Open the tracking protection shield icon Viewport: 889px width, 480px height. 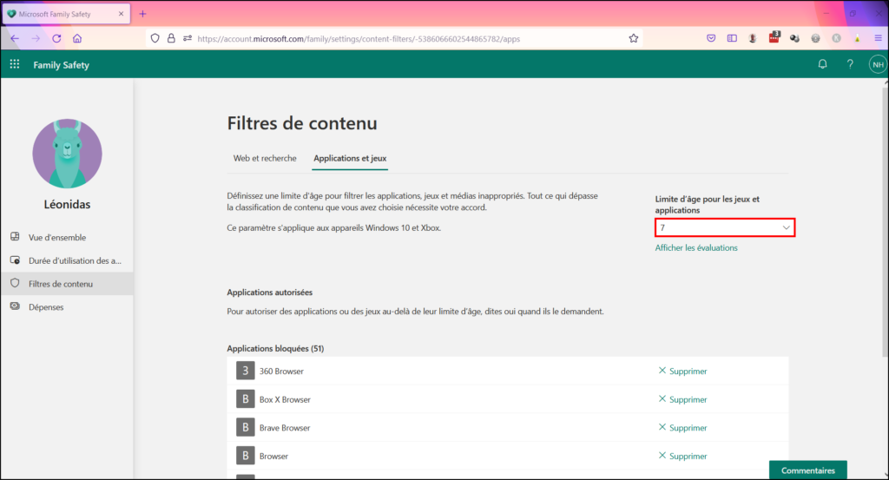155,38
